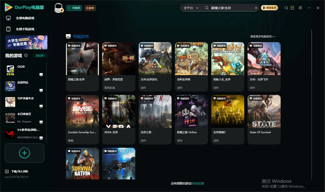Click the 兑换码 redeem code button
This screenshot has height=192, width=325.
click(74, 8)
